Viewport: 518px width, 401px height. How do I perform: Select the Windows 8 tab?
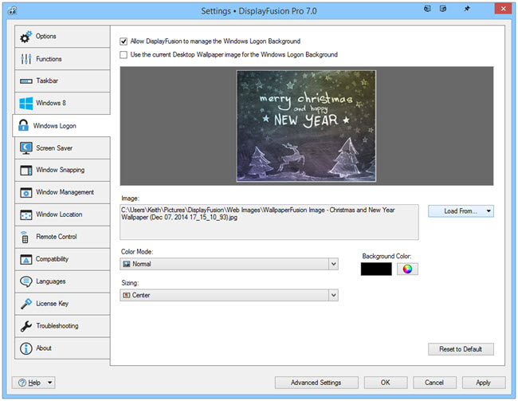click(x=62, y=103)
